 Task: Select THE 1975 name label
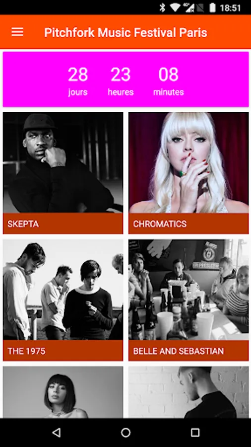[26, 351]
